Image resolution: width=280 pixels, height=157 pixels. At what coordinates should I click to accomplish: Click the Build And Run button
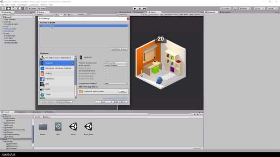[x=119, y=102]
